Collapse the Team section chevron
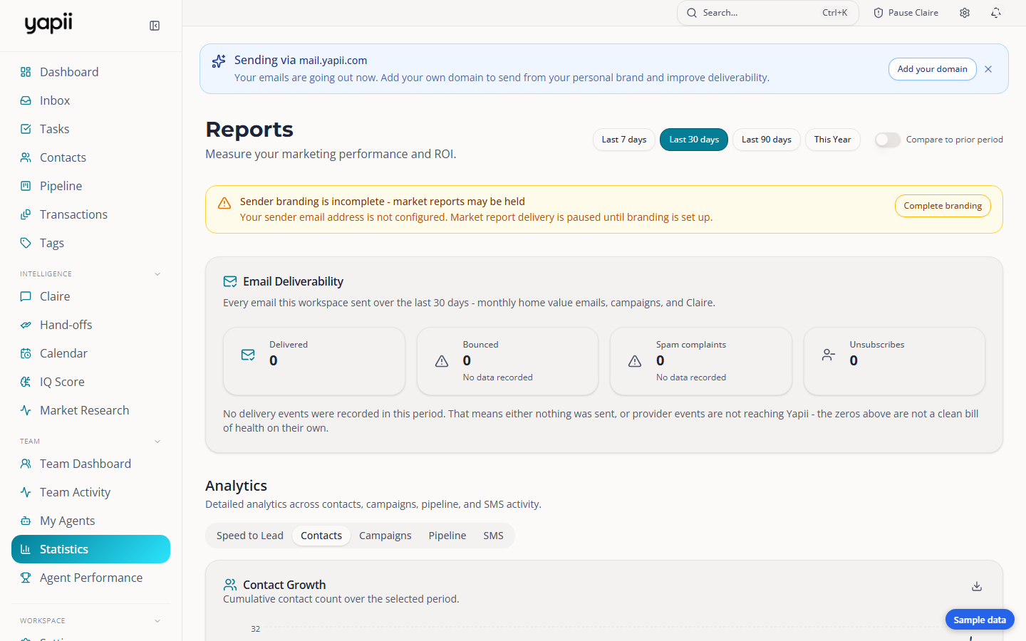The height and width of the screenshot is (641, 1026). [x=157, y=442]
